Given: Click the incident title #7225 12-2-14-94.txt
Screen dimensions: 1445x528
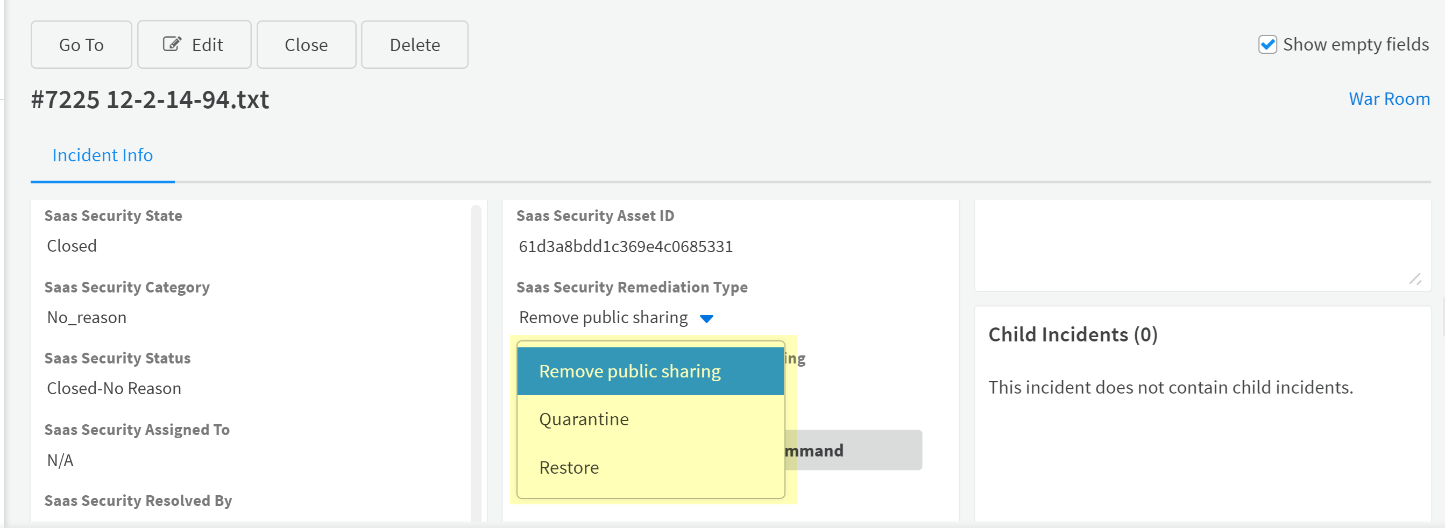Looking at the screenshot, I should click(150, 100).
